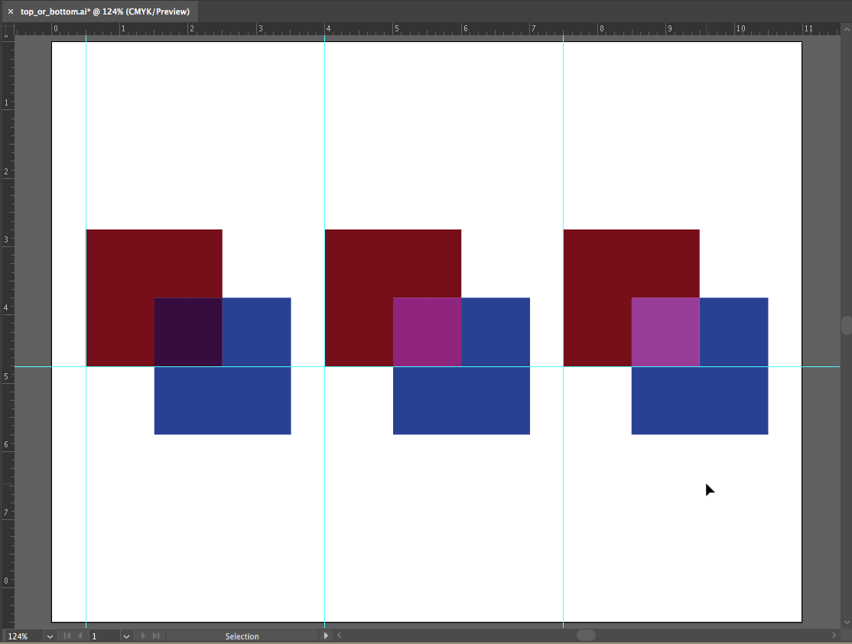This screenshot has height=644, width=852.
Task: Expand the status bar options arrow
Action: pyautogui.click(x=327, y=636)
